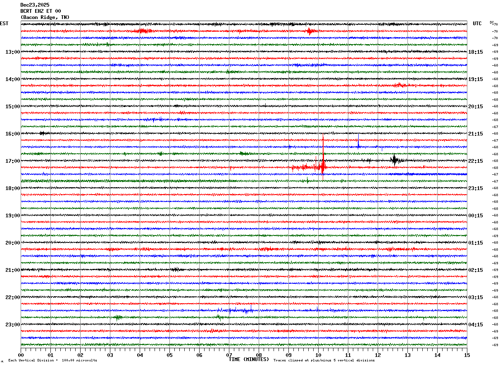Select the 16:00 EST row label
Viewport: 500px width, 366px height.
tap(13, 134)
